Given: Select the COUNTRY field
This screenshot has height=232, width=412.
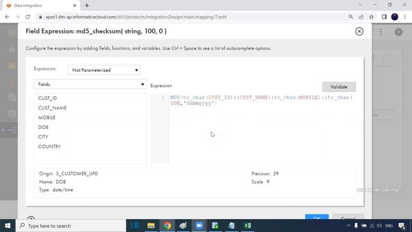Looking at the screenshot, I should pyautogui.click(x=50, y=146).
